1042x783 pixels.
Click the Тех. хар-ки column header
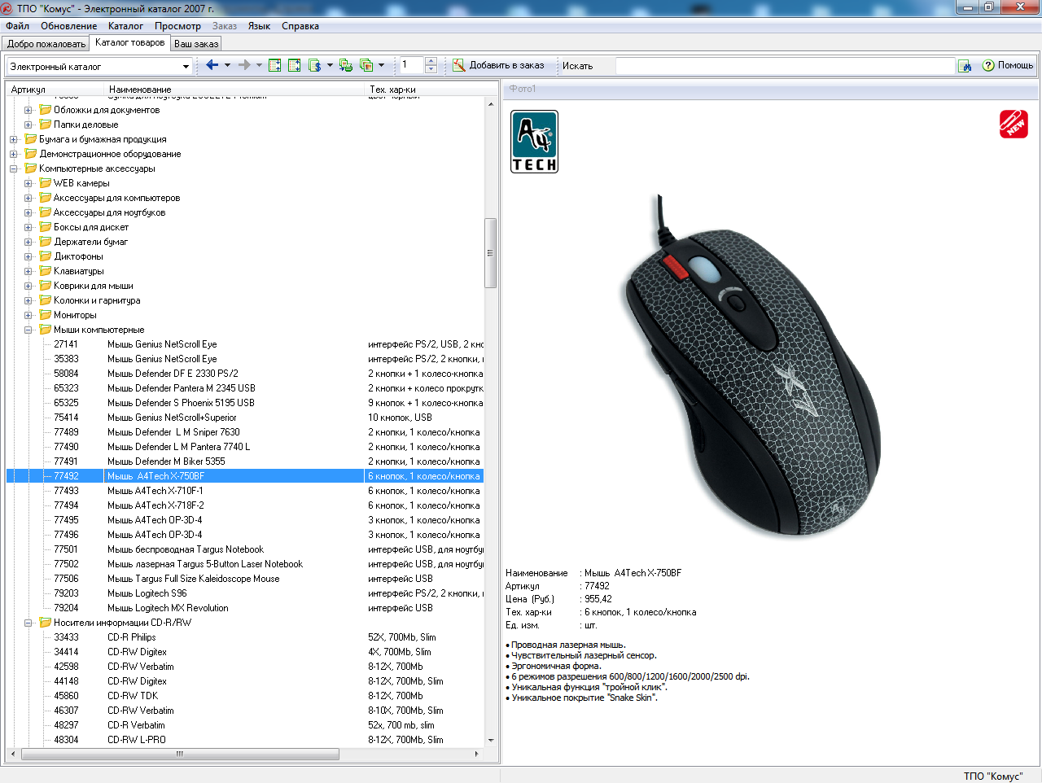425,89
